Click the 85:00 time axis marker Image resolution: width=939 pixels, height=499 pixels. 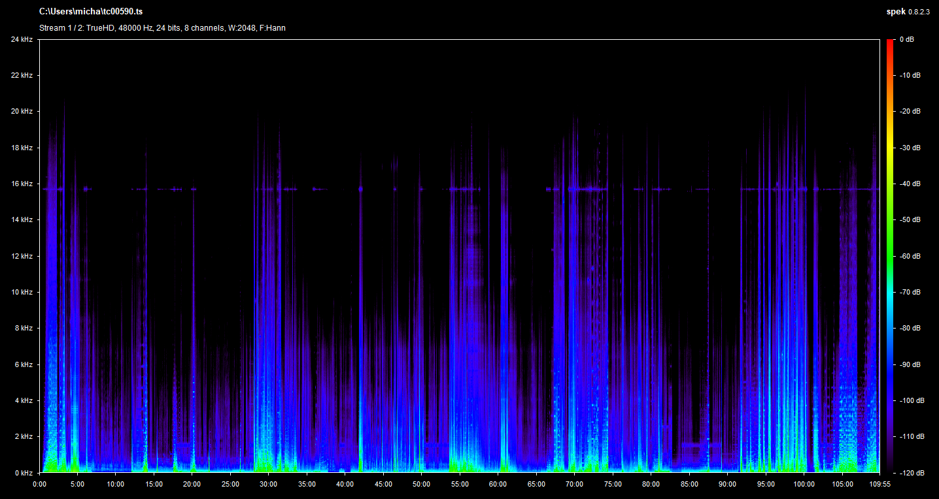click(689, 485)
